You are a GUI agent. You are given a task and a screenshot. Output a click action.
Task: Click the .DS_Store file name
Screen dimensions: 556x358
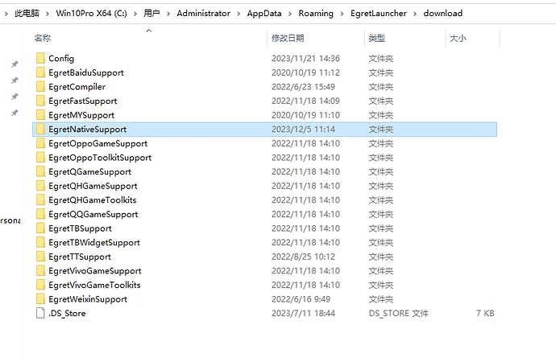click(67, 314)
